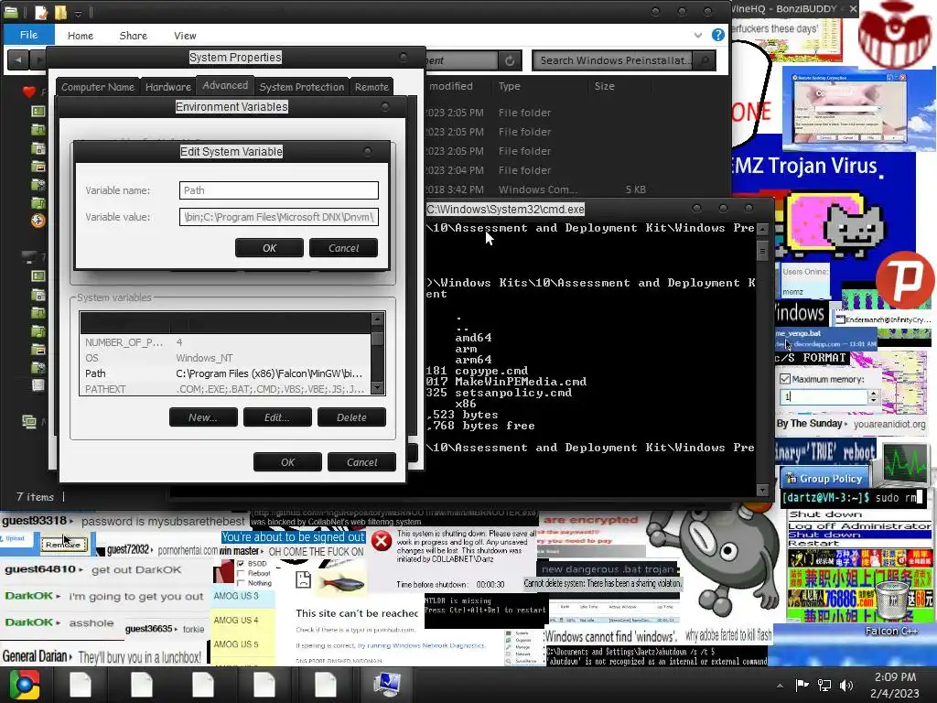This screenshot has width=937, height=703.
Task: Open the Remote tab in System Properties
Action: tap(372, 87)
